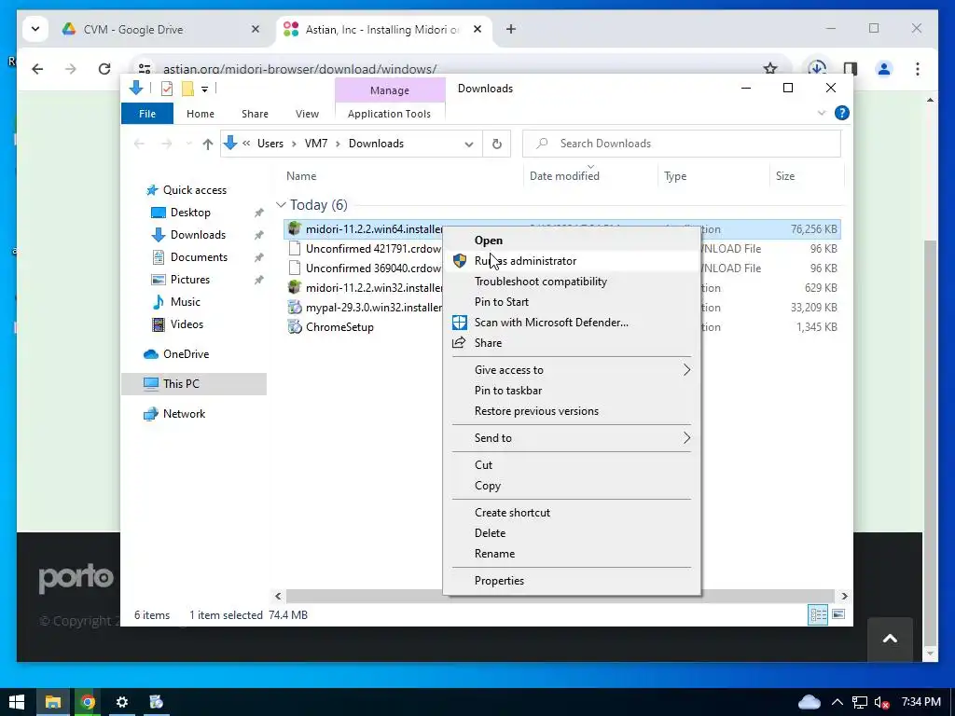Collapse the Today (6) group
Image resolution: width=955 pixels, height=716 pixels.
(281, 204)
